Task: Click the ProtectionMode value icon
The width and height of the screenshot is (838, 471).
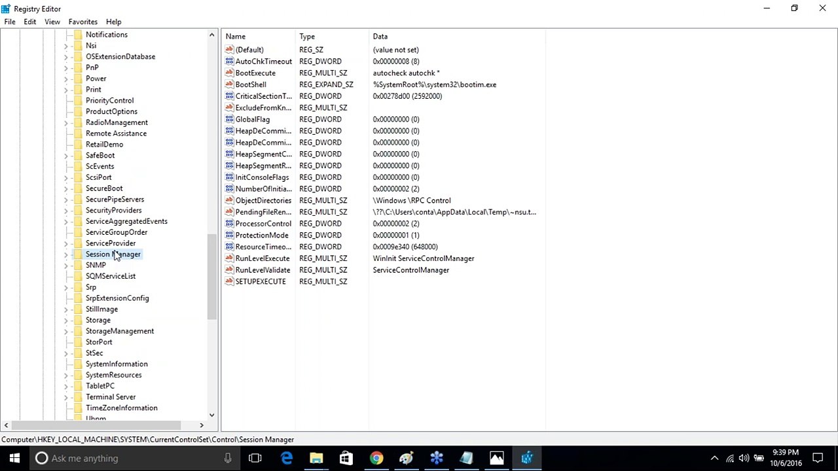Action: coord(229,235)
